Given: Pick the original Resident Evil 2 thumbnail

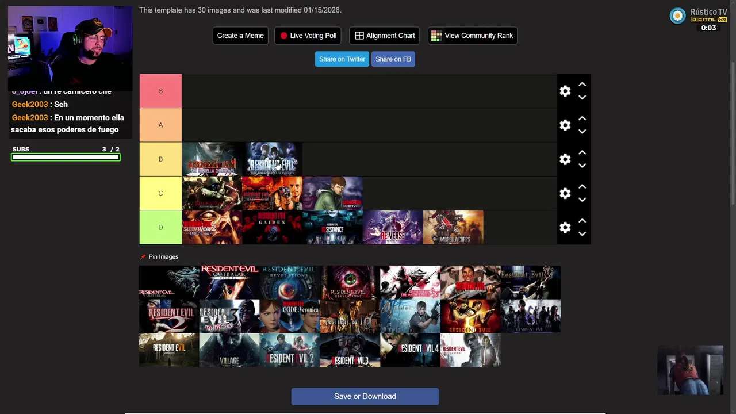Looking at the screenshot, I should (169, 316).
